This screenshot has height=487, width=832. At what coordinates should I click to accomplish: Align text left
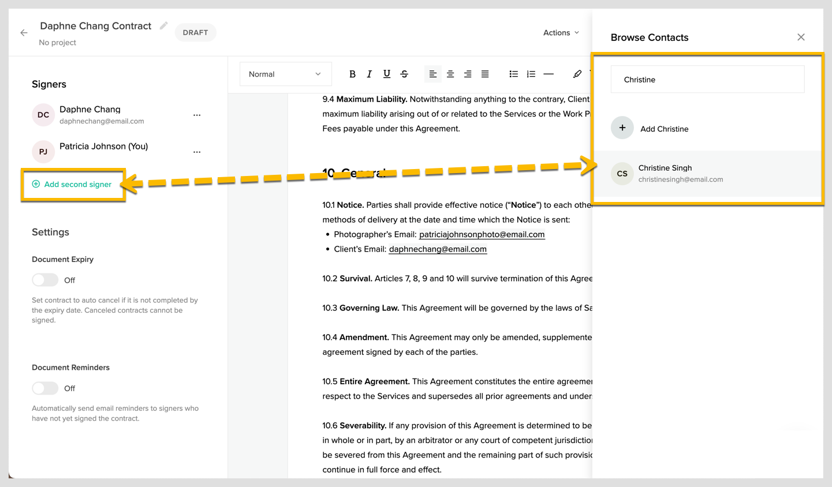(x=432, y=74)
